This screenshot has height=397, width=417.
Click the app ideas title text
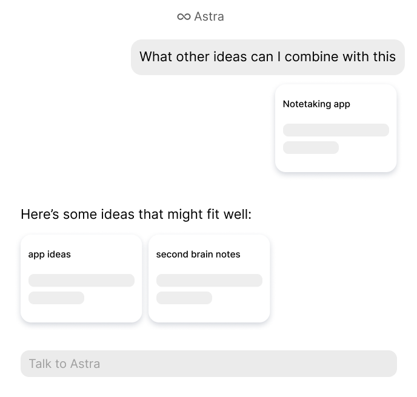tap(50, 255)
